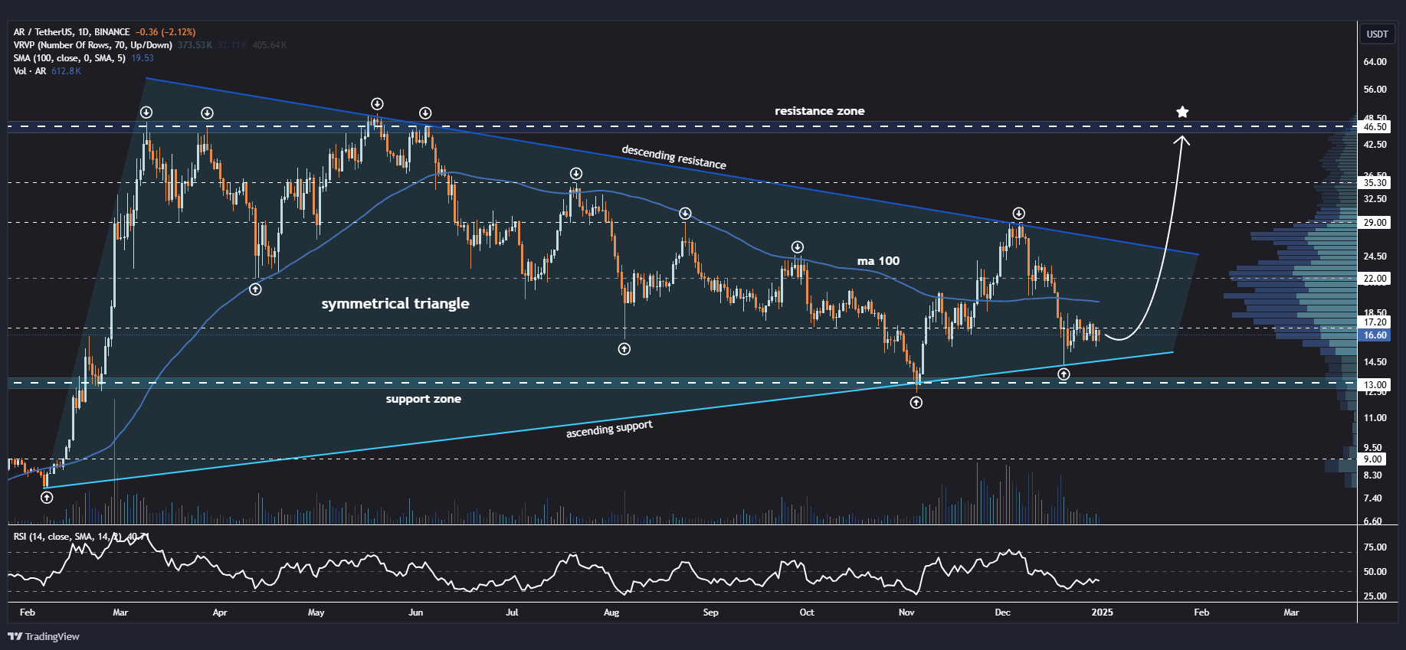Click the 22.00 price level label
The image size is (1406, 650).
click(1375, 279)
